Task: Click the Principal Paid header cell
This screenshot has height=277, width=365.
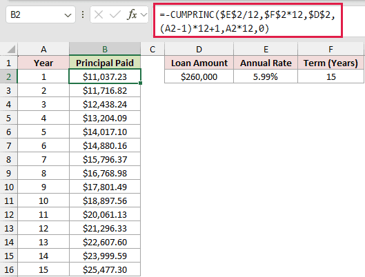Action: [105, 63]
